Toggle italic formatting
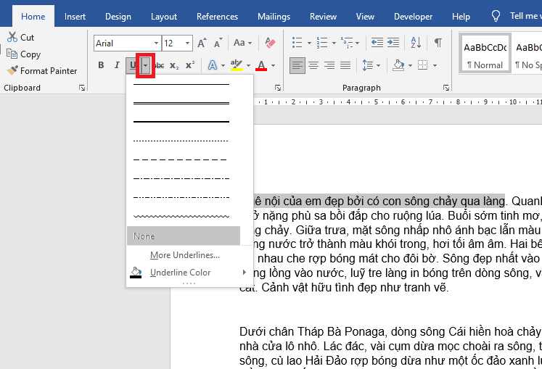 tap(116, 66)
